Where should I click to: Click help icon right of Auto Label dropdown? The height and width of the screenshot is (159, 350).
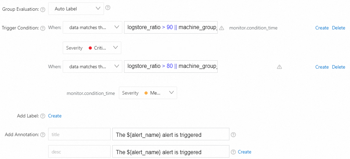pos(108,8)
